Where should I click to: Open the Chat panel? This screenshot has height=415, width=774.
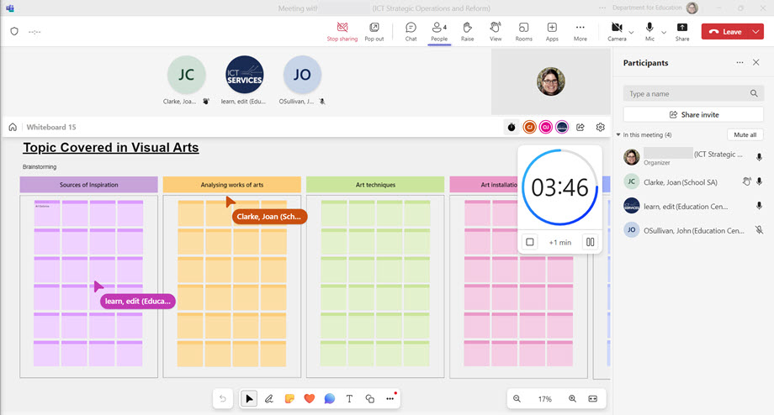(411, 32)
